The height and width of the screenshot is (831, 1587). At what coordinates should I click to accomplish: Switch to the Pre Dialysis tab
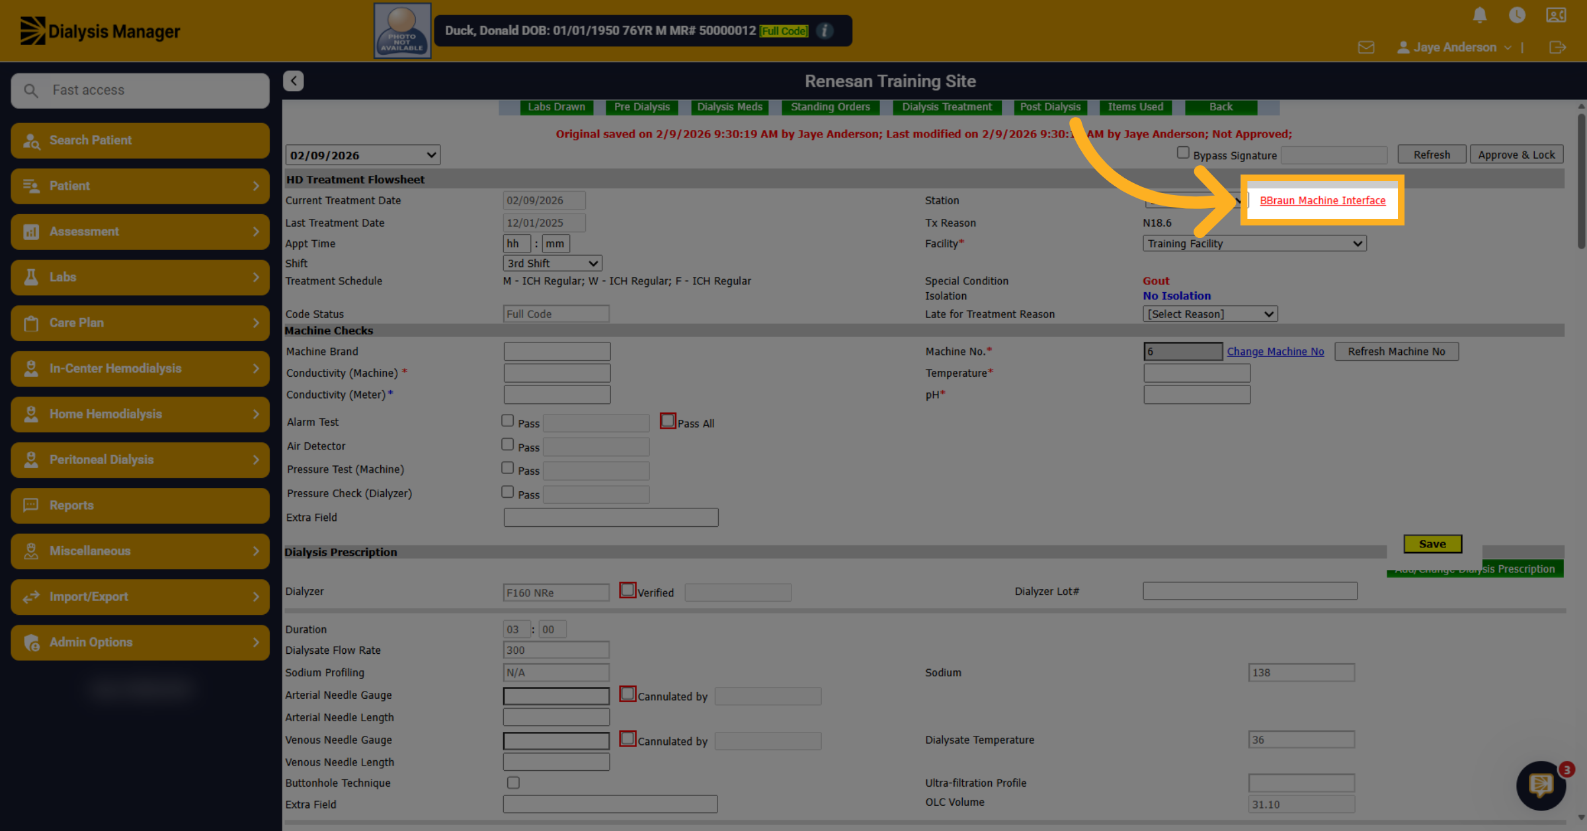(x=641, y=107)
